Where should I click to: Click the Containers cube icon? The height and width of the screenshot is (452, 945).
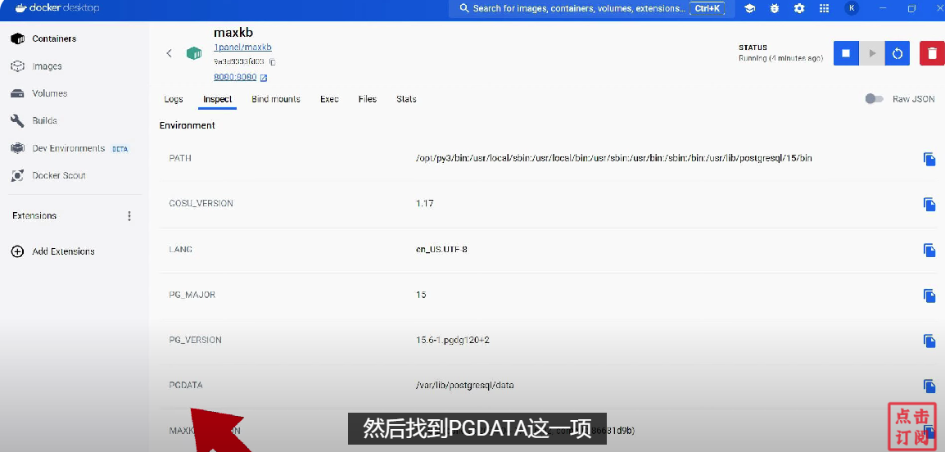click(17, 38)
